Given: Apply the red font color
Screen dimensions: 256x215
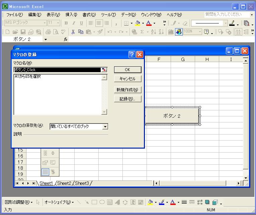Looking at the screenshot, I should click(x=149, y=23).
